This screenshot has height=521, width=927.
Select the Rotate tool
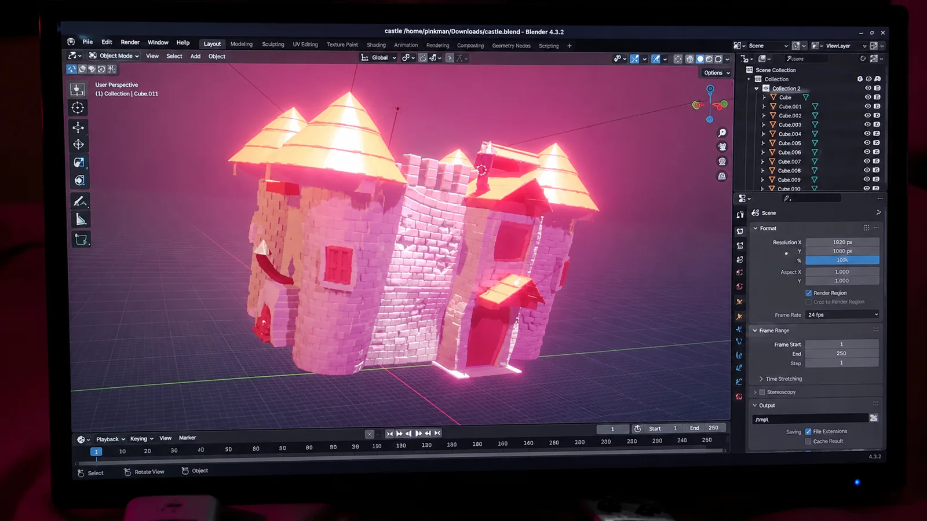click(x=79, y=145)
